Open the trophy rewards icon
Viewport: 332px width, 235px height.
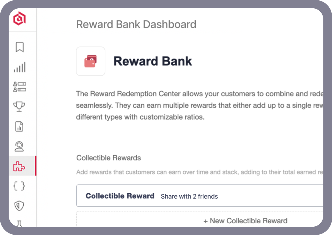(x=20, y=106)
